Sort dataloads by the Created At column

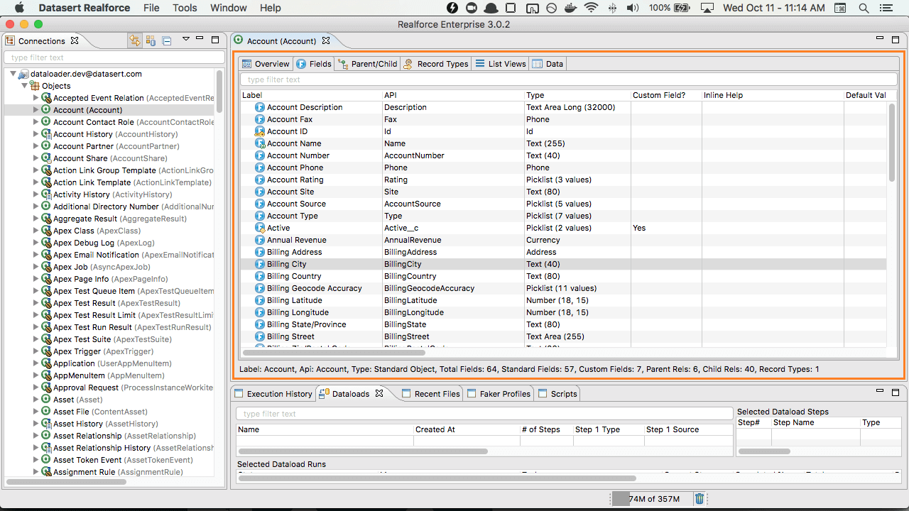pos(467,429)
